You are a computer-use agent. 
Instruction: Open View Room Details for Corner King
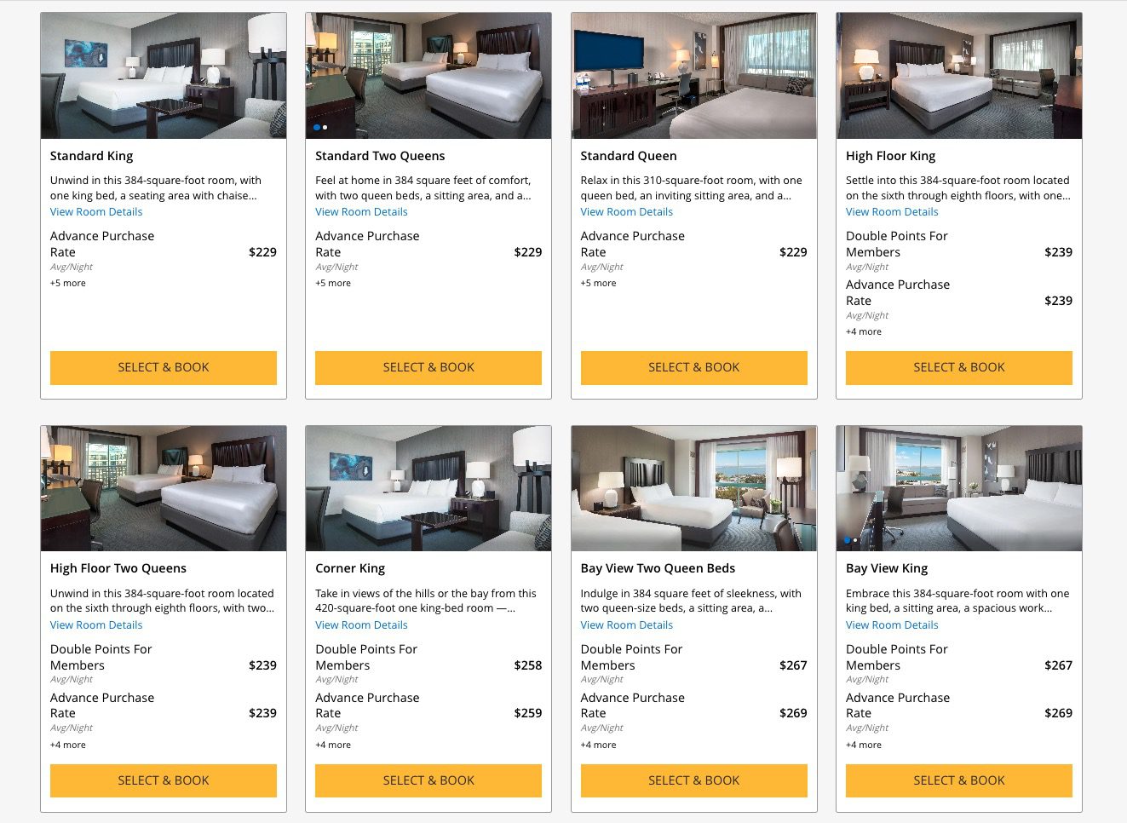(x=361, y=624)
